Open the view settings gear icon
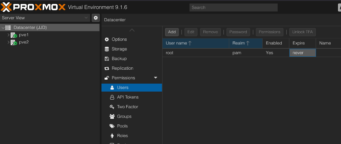The image size is (341, 144). [x=96, y=18]
